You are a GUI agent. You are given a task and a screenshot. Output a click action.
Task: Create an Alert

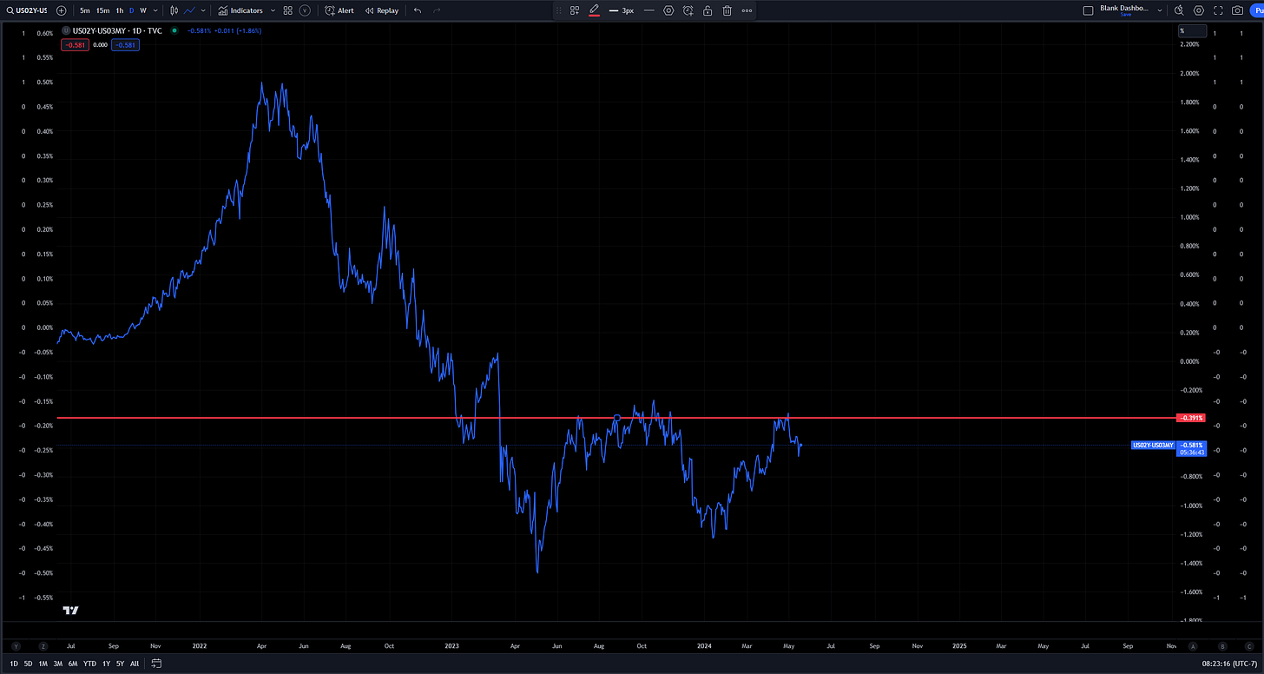click(339, 10)
